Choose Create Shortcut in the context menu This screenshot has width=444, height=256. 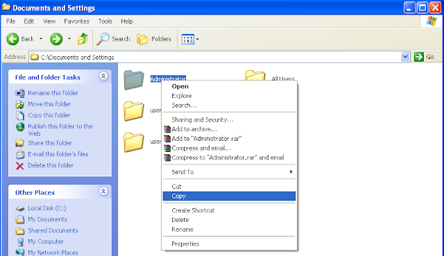[x=229, y=210]
